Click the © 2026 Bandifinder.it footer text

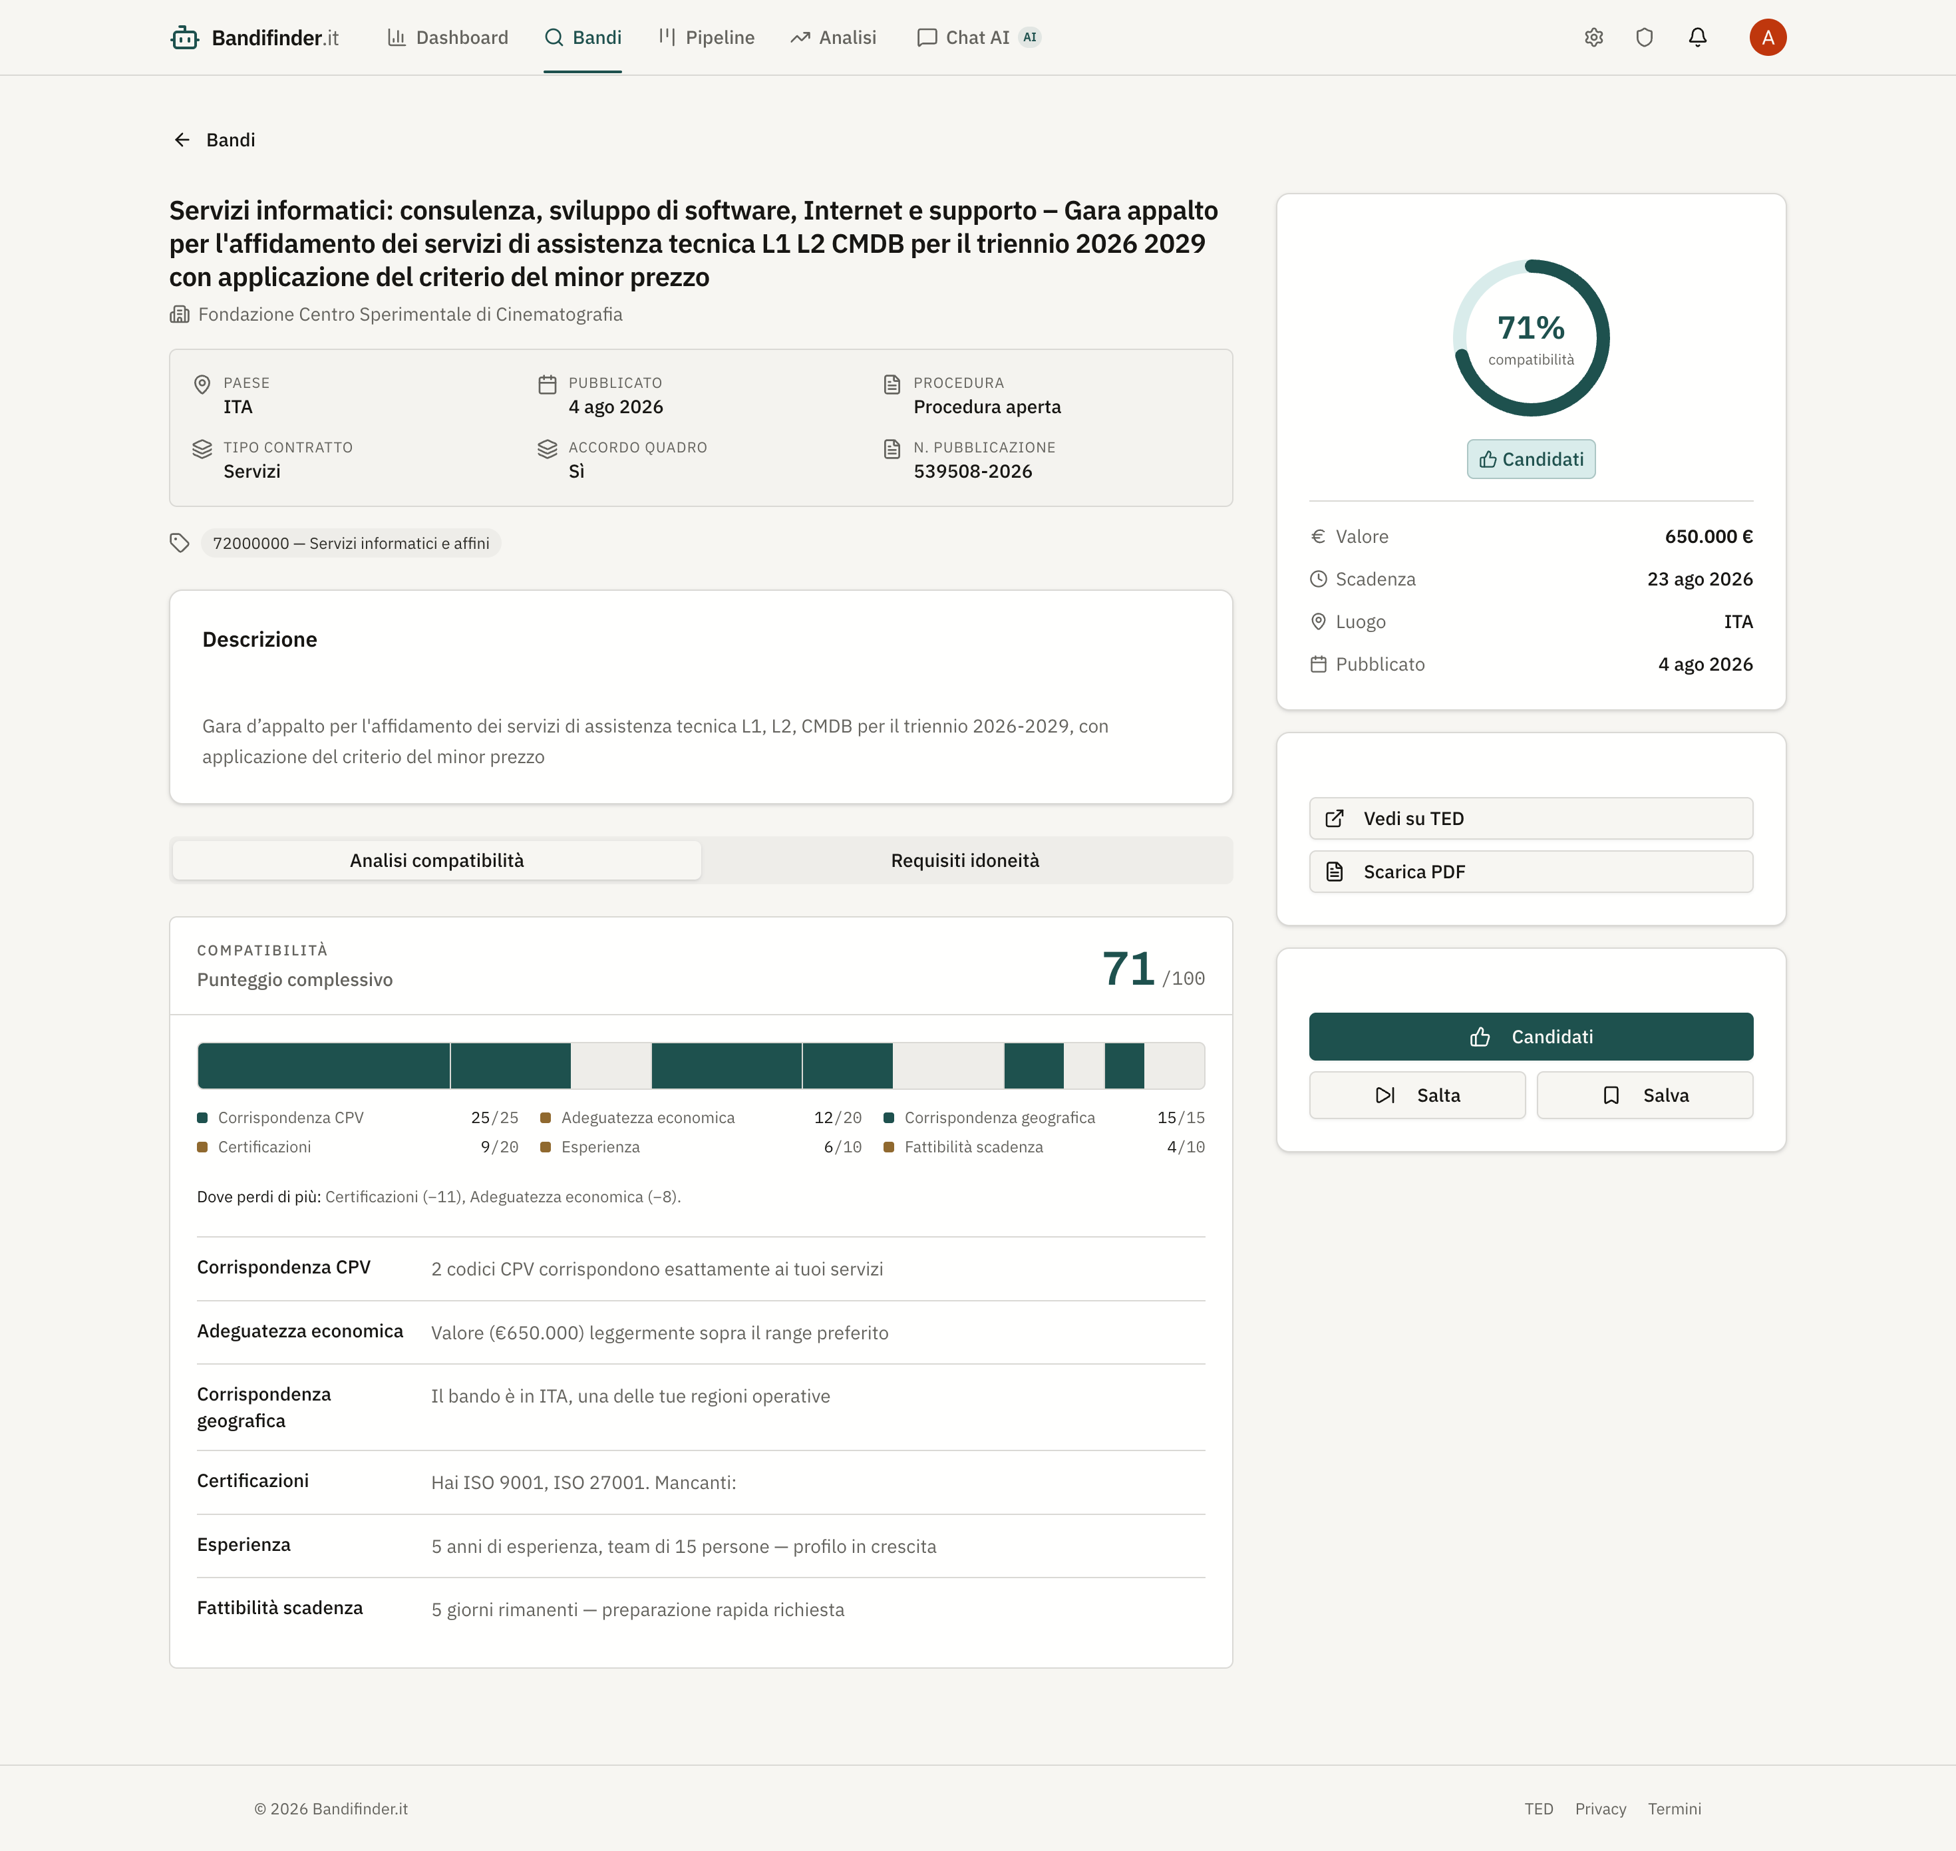coord(331,1808)
